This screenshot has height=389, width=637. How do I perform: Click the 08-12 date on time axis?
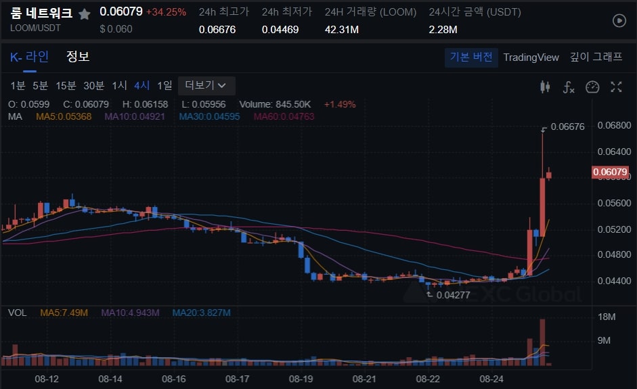47,380
